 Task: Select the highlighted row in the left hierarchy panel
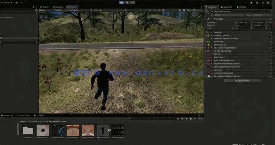[x=19, y=38]
